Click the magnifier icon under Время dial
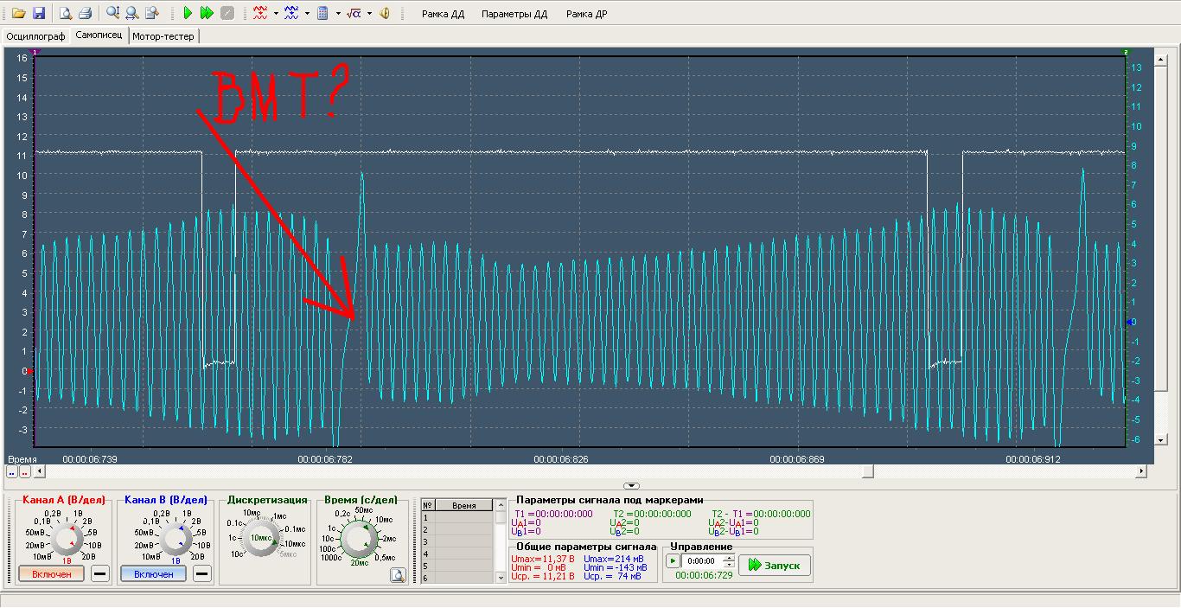The width and height of the screenshot is (1181, 608). coord(398,575)
